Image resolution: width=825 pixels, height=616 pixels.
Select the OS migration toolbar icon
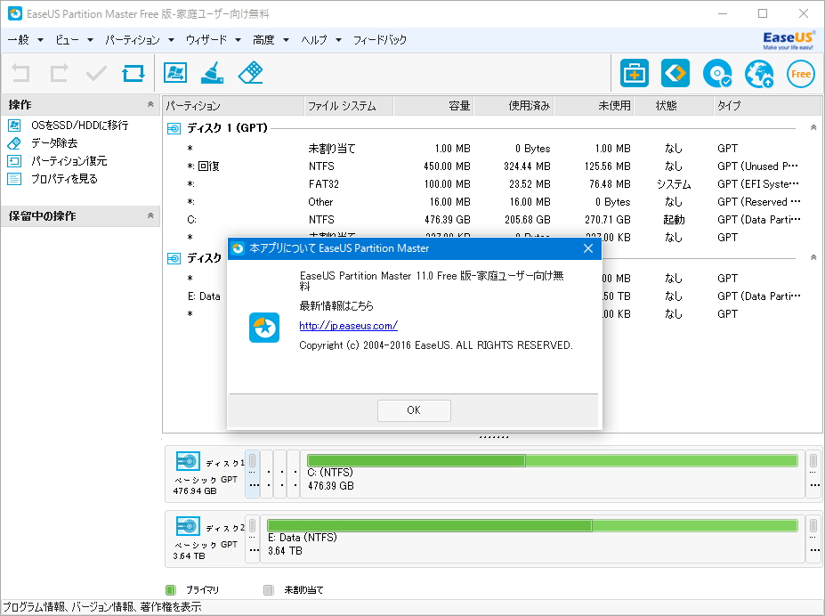click(x=175, y=74)
